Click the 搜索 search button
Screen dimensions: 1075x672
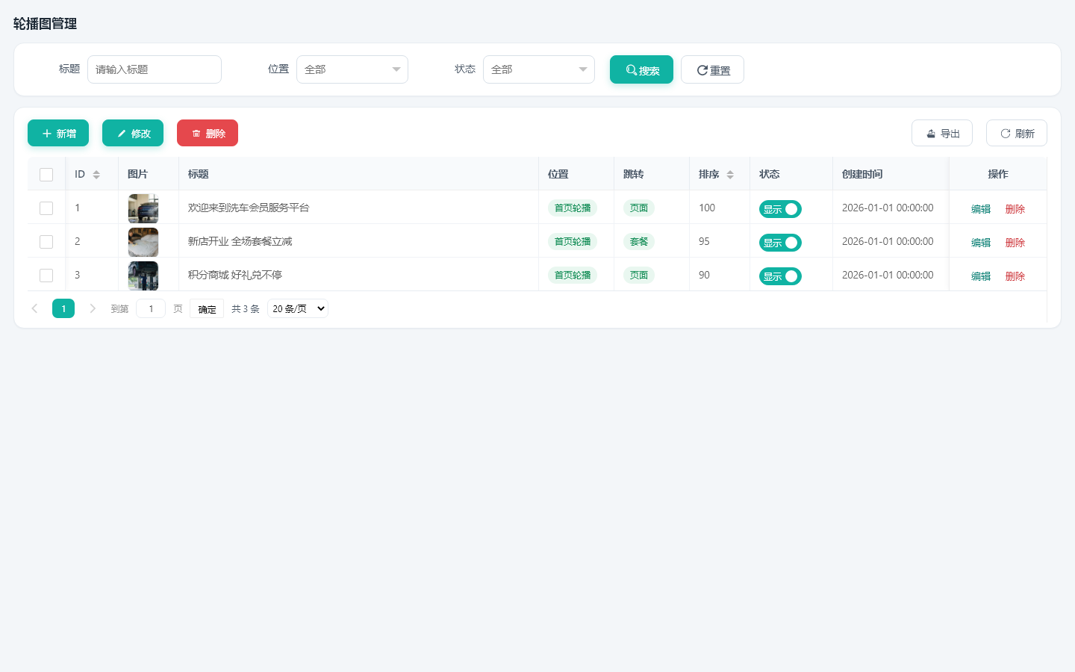[641, 69]
